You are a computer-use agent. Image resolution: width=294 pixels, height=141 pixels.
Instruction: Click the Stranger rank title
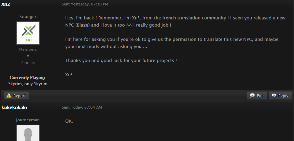28,17
